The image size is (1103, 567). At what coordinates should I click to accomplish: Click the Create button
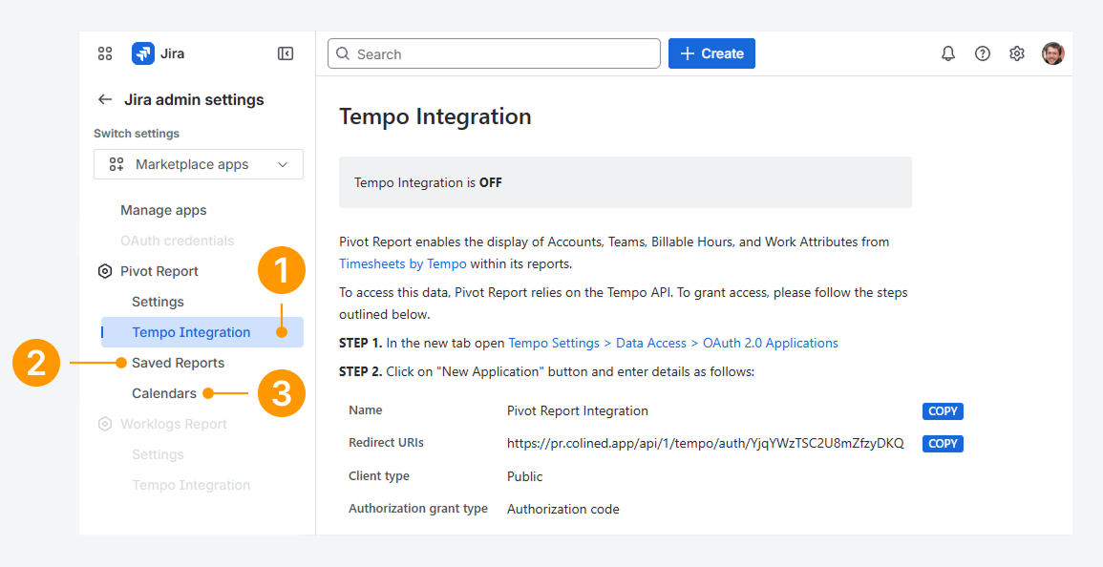[x=711, y=53]
